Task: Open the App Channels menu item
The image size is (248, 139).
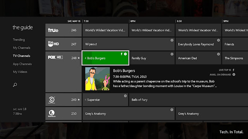Action: pos(22,64)
